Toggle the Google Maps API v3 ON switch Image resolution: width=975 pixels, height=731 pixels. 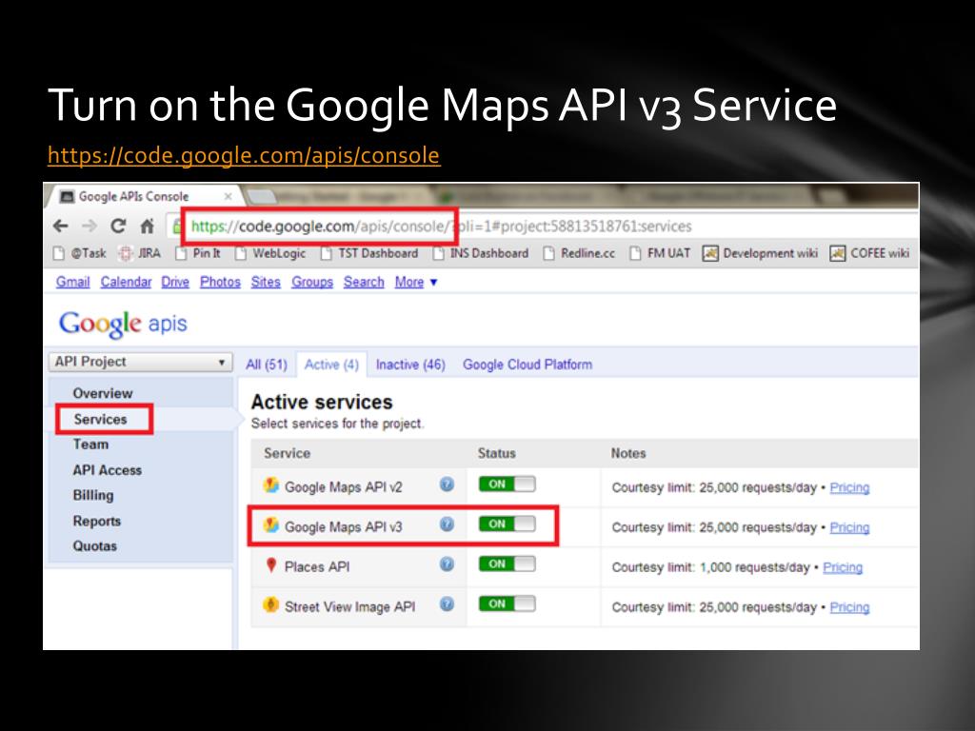507,524
